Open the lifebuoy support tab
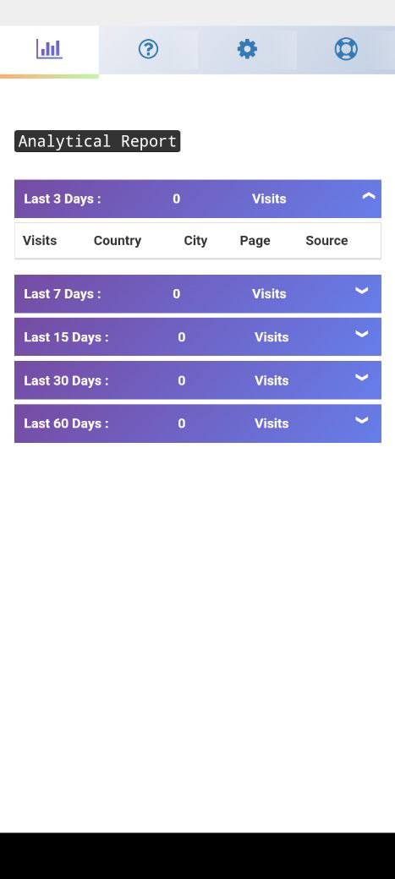The height and width of the screenshot is (879, 395). 346,49
